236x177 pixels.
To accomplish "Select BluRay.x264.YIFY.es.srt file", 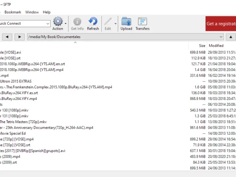I will (19, 93).
